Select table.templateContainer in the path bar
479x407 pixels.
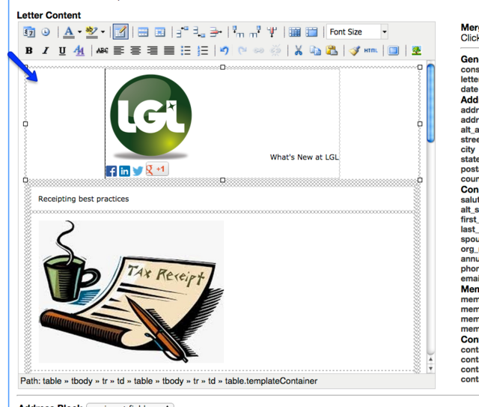pos(271,381)
